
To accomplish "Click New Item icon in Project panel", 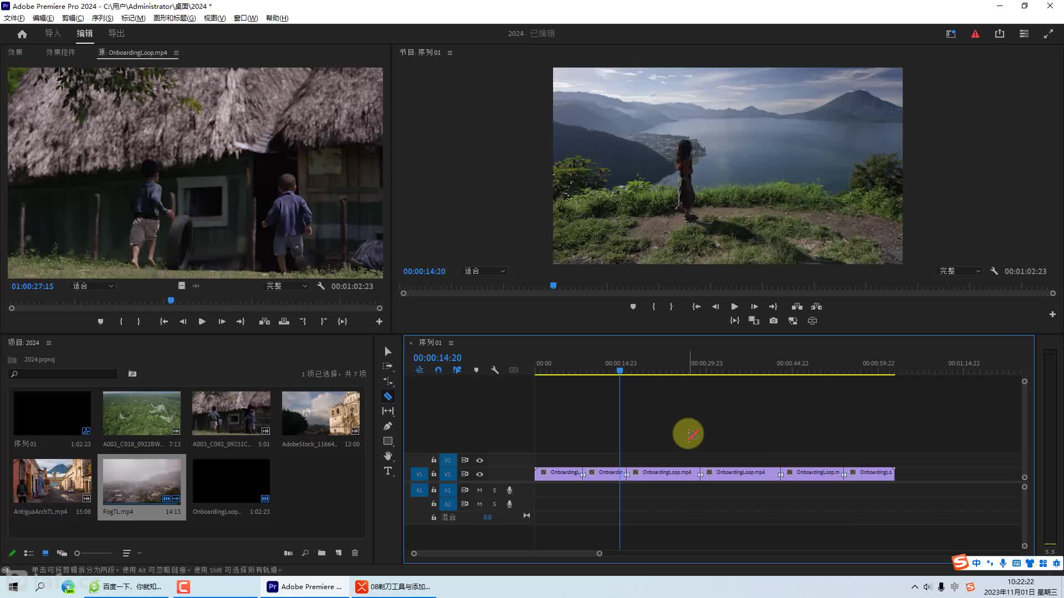I will (x=339, y=553).
